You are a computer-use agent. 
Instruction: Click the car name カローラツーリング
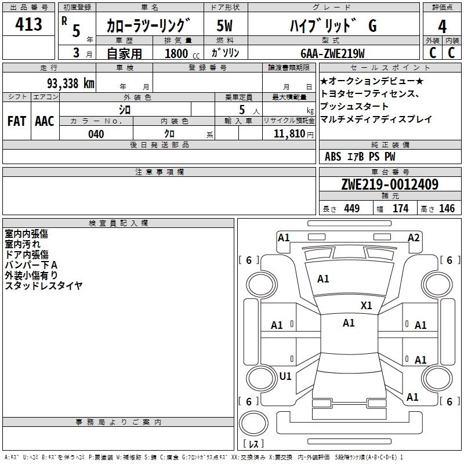pos(148,26)
